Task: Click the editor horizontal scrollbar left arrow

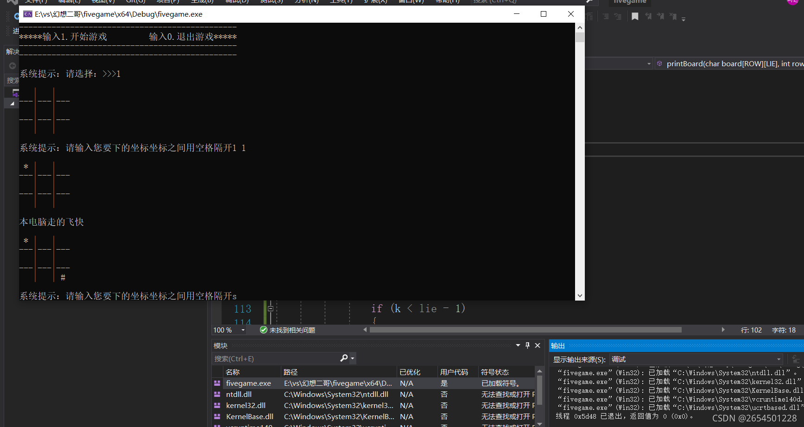Action: pyautogui.click(x=365, y=330)
